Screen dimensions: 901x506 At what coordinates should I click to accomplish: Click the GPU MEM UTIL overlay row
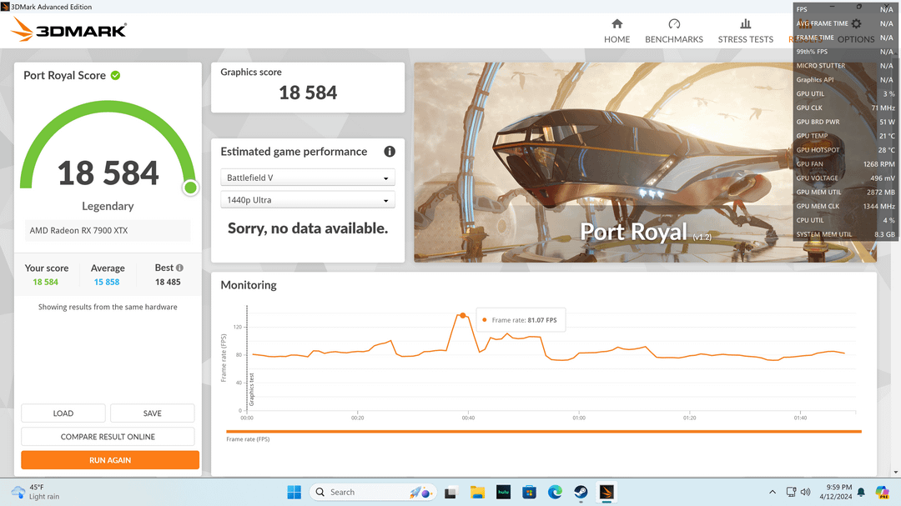click(845, 192)
